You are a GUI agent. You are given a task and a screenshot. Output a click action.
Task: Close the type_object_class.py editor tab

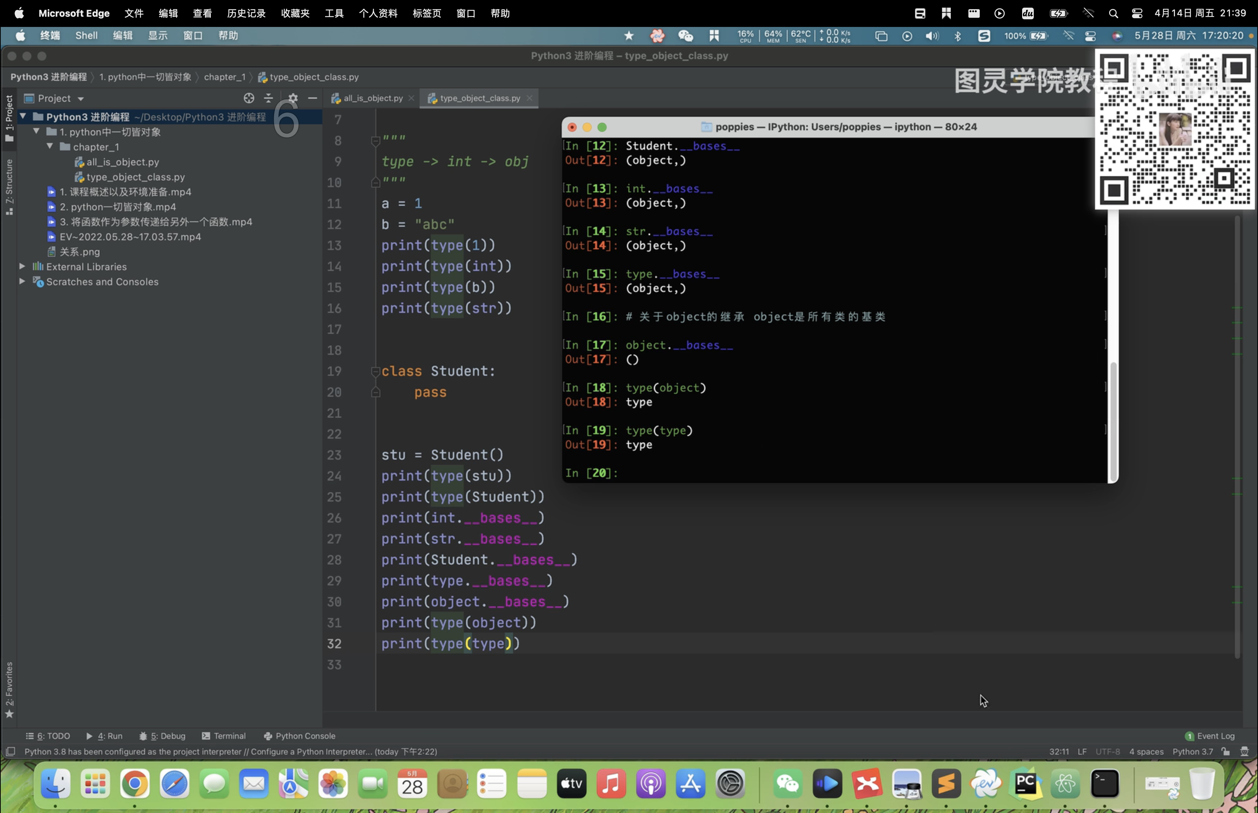530,98
